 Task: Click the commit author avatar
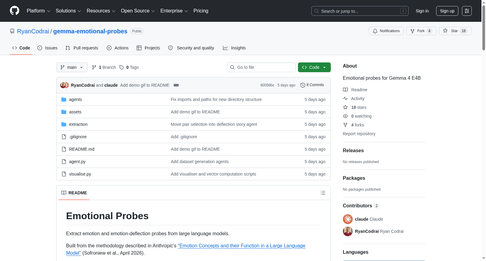[x=63, y=85]
